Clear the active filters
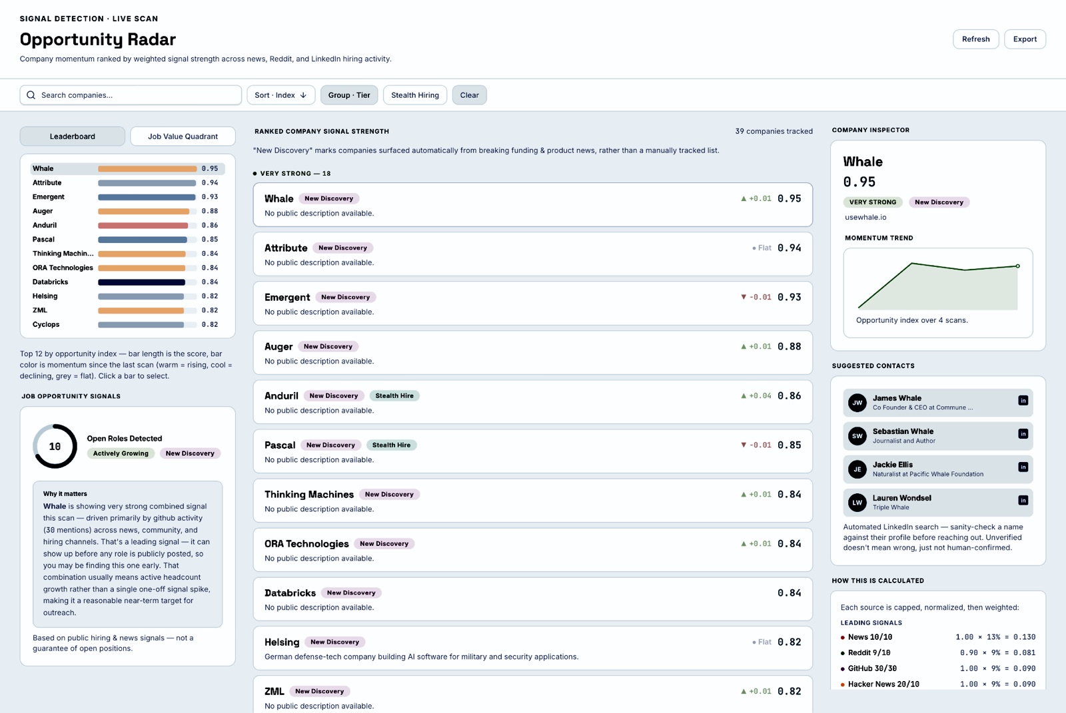The width and height of the screenshot is (1066, 713). coord(470,95)
